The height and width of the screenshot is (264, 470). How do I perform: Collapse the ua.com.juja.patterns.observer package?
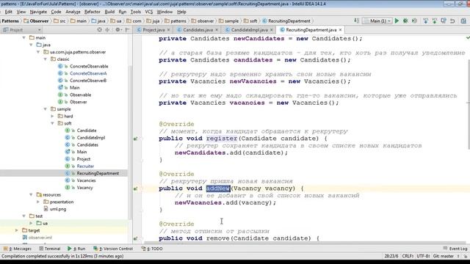click(38, 52)
